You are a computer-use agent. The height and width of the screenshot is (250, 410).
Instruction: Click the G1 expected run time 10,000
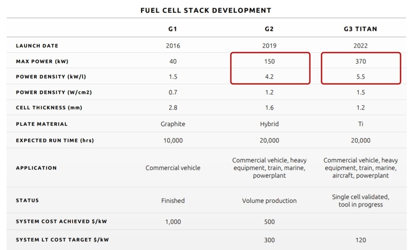173,140
